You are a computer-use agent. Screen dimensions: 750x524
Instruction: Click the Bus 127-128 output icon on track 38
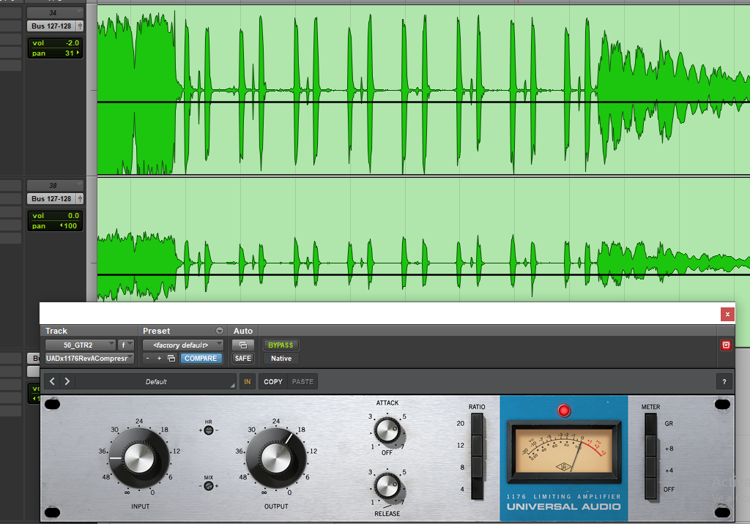pyautogui.click(x=80, y=198)
